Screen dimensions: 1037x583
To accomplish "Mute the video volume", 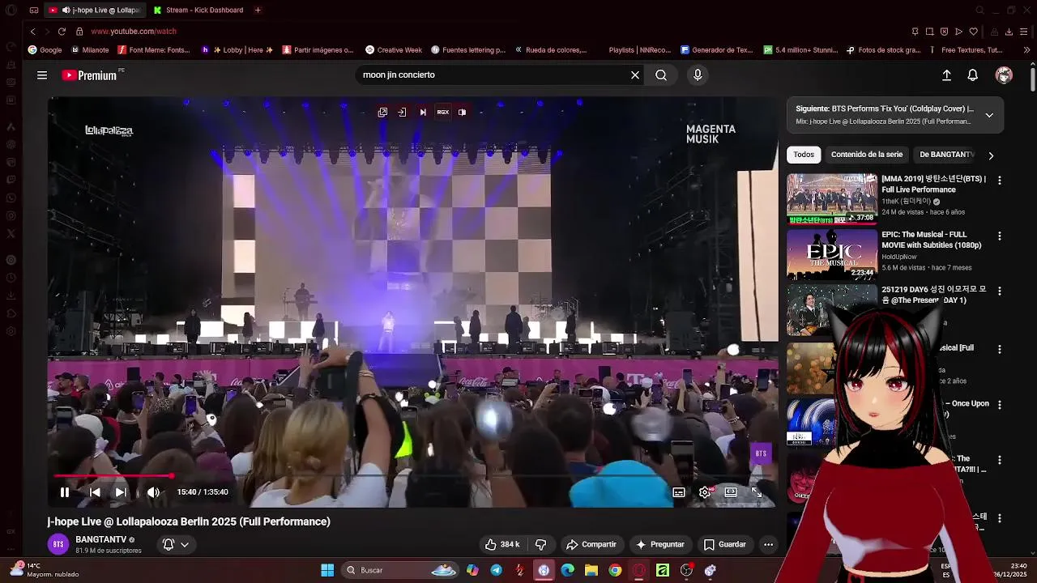I will tap(152, 492).
